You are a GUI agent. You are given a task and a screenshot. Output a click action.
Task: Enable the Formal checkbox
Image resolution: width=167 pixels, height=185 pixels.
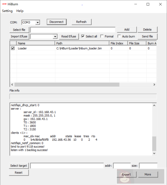pyautogui.click(x=102, y=36)
